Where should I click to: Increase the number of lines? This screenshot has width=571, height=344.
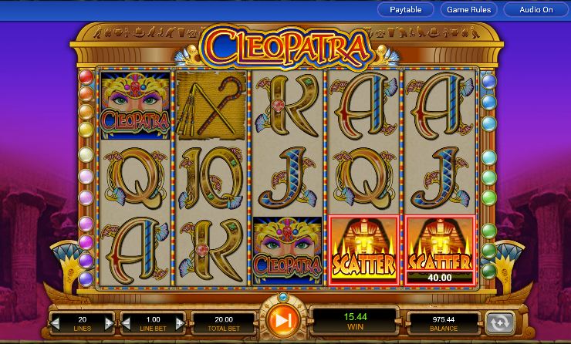(x=109, y=323)
